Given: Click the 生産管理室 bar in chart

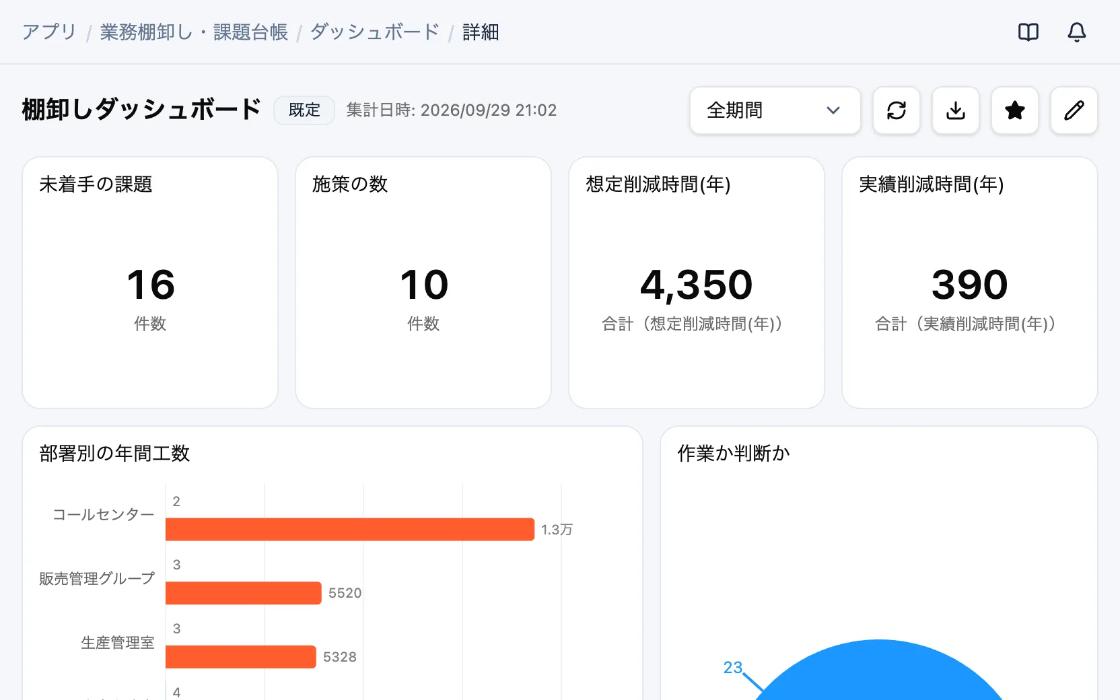Looking at the screenshot, I should coord(241,657).
